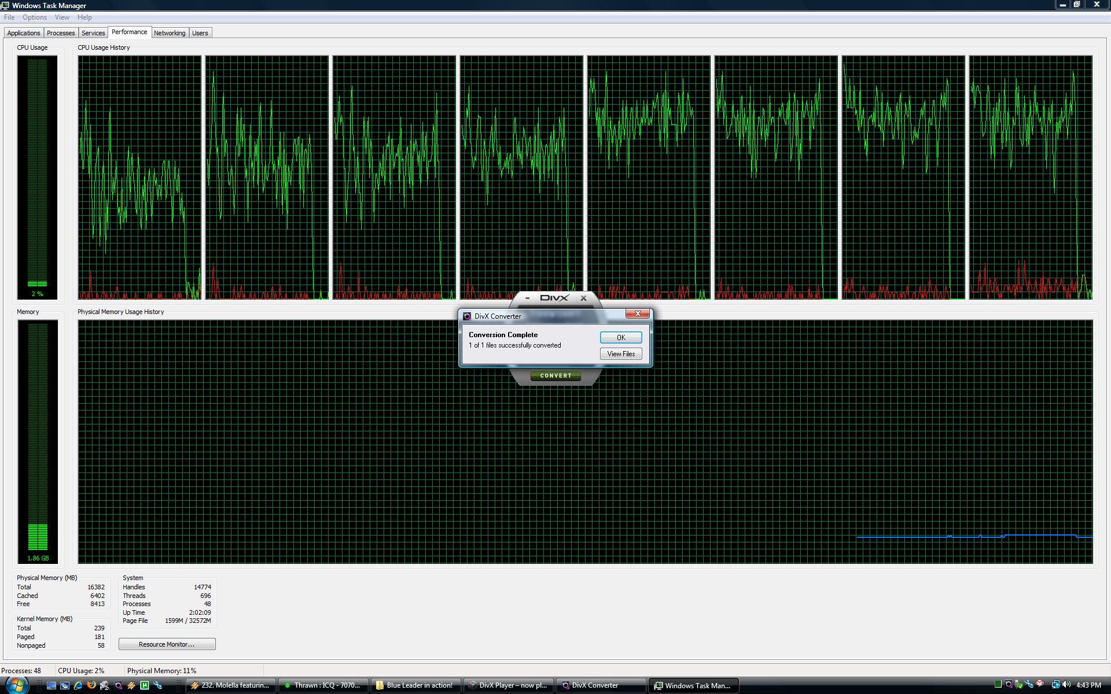This screenshot has width=1111, height=694.
Task: Switch to the Processes tab
Action: tap(61, 33)
